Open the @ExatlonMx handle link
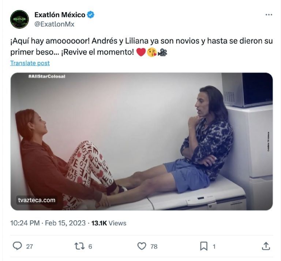The width and height of the screenshot is (281, 261). [54, 24]
